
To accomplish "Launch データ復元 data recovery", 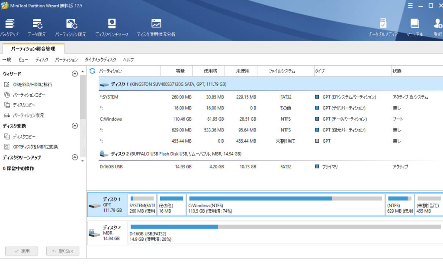I will 37,28.
